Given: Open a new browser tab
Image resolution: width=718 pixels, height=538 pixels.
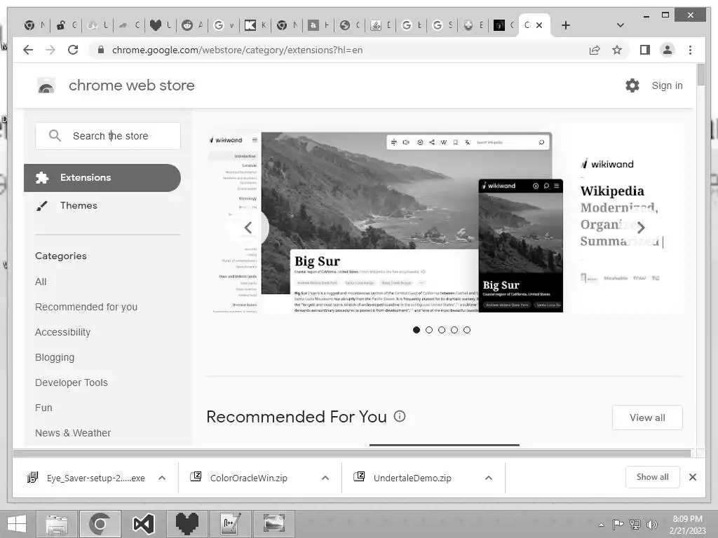Looking at the screenshot, I should [566, 25].
